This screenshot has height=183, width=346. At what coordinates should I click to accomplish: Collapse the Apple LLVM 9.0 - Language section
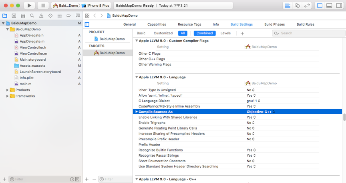click(x=137, y=77)
